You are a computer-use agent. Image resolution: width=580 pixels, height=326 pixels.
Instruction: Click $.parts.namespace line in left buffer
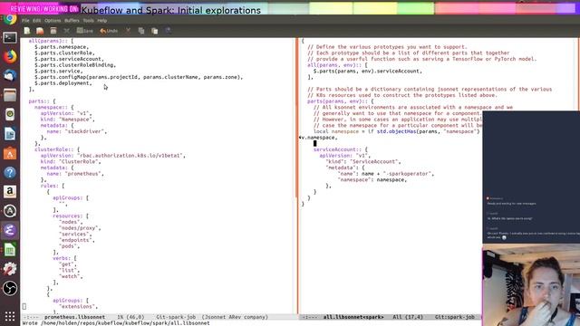[x=62, y=47]
